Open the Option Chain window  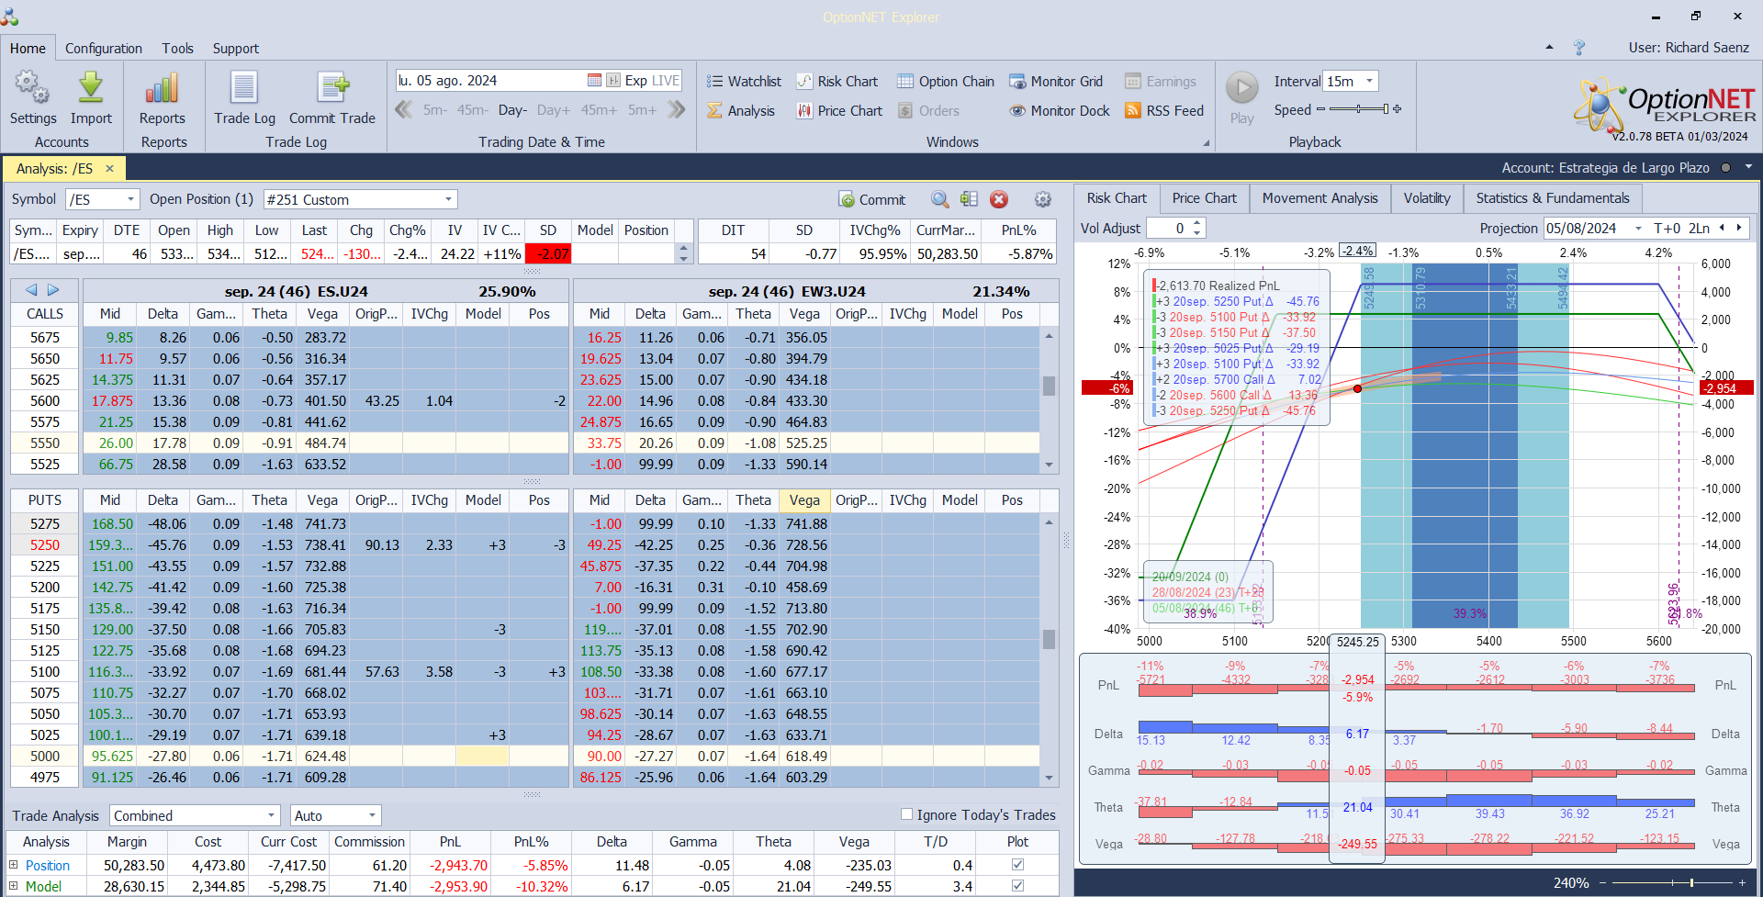click(946, 81)
